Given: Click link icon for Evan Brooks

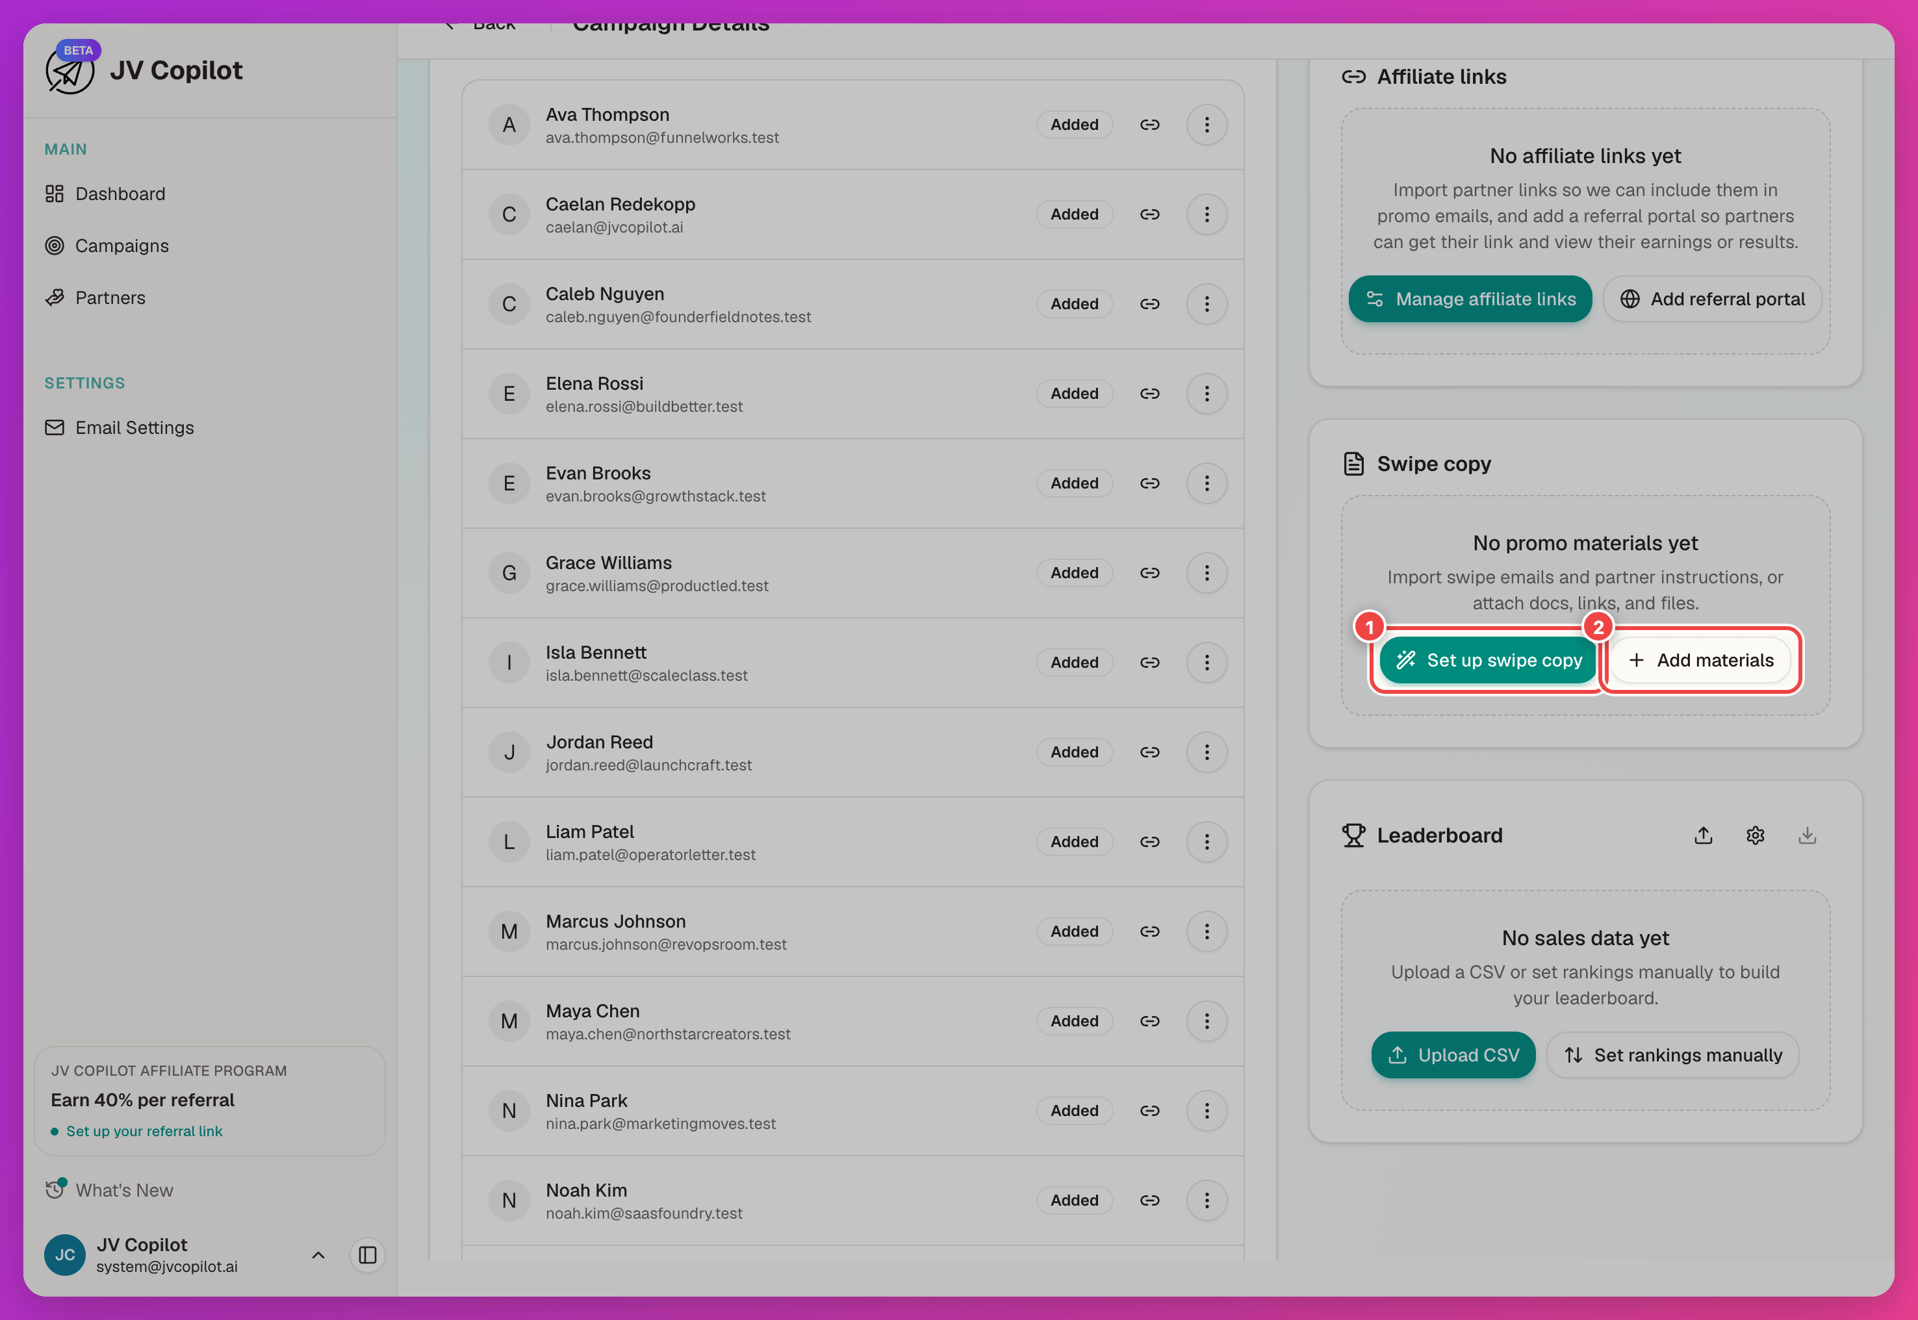Looking at the screenshot, I should pos(1149,483).
